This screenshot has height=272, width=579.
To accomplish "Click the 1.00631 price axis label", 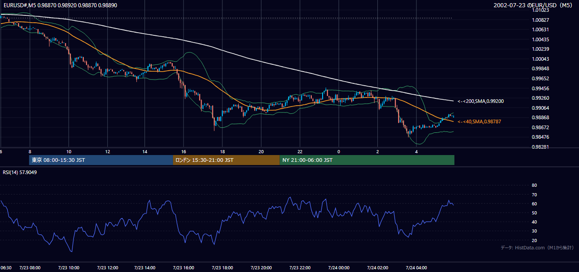I will (540, 29).
